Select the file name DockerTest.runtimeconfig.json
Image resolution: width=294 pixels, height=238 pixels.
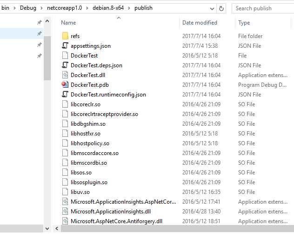tap(108, 95)
